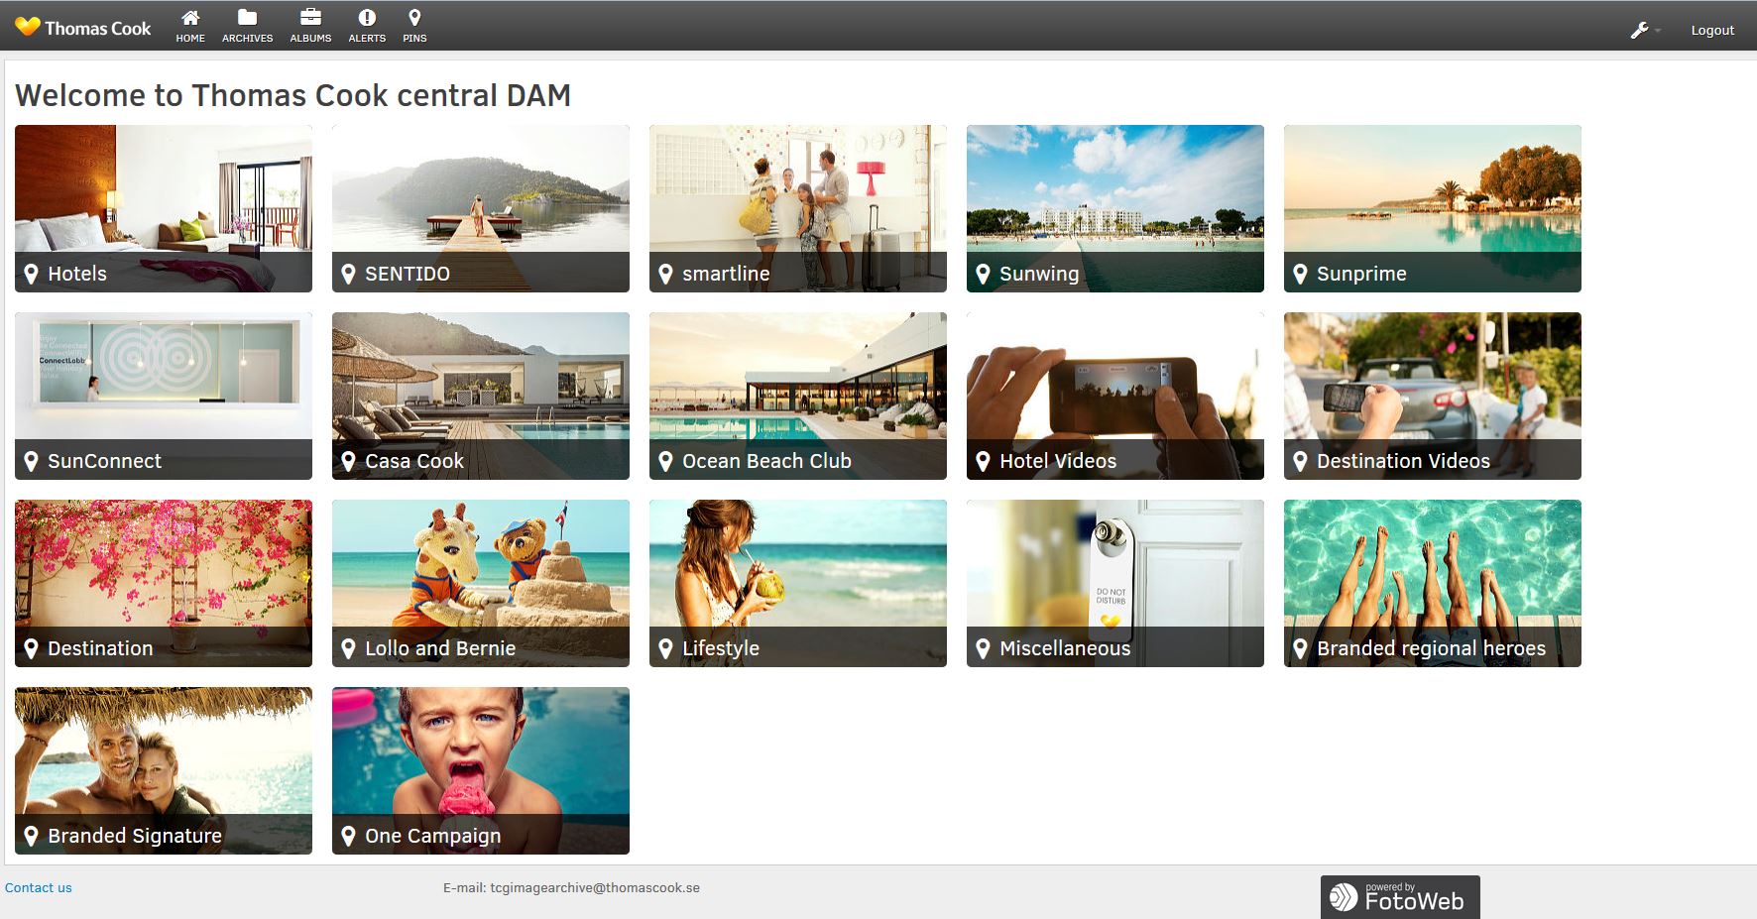Click the powered by FotoWeb logo
Screen dimensions: 1757x919
[1400, 897]
